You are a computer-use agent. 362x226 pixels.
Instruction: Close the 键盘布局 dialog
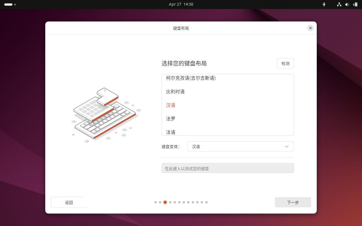point(311,28)
